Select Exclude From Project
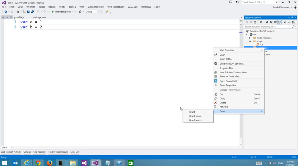The width and height of the screenshot is (298, 166). (x=239, y=90)
